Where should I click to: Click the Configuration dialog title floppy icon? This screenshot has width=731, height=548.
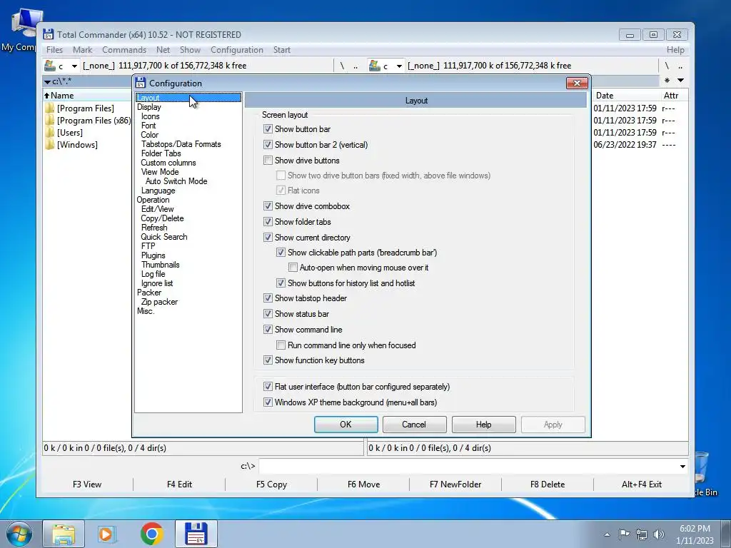tap(141, 83)
